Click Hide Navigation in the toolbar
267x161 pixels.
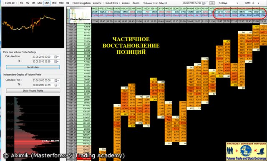81,3
